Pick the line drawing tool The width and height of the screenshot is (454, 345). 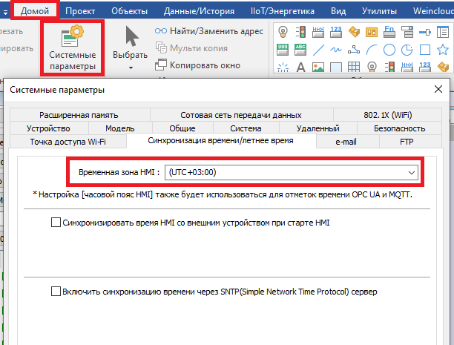(319, 50)
